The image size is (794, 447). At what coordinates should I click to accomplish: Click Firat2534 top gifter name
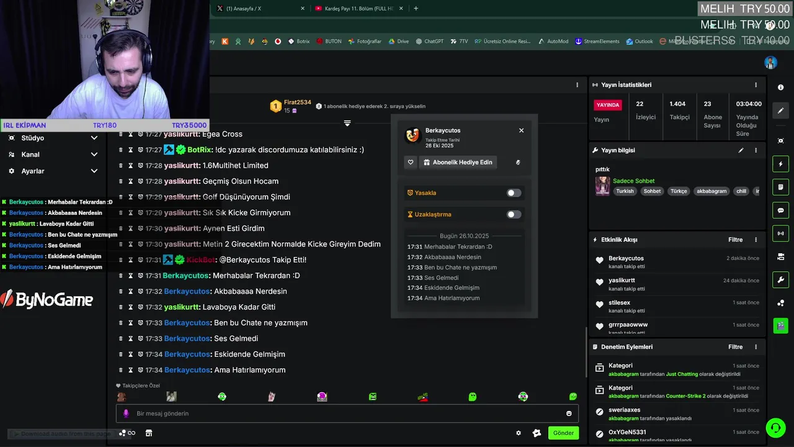[x=298, y=102]
